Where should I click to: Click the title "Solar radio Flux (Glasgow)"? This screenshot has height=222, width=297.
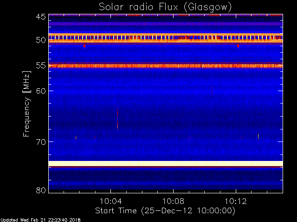165,7
